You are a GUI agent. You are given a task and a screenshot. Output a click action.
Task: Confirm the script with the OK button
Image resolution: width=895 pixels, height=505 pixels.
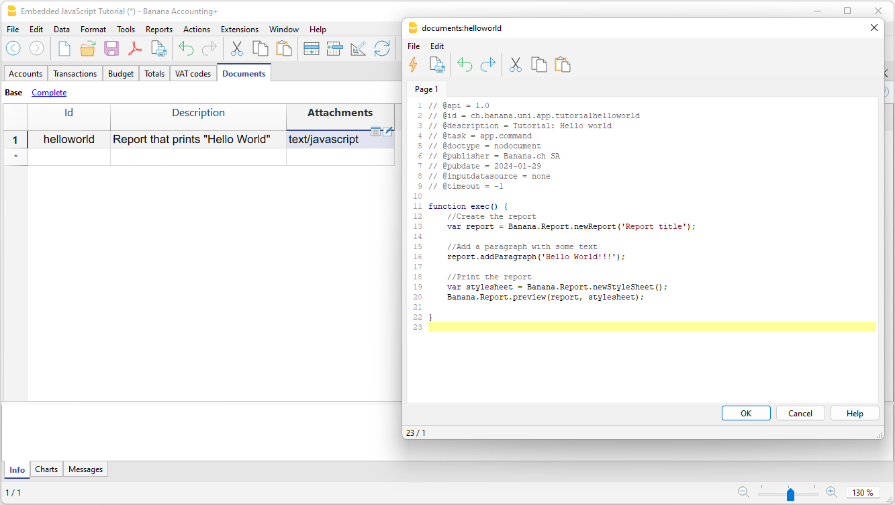746,413
